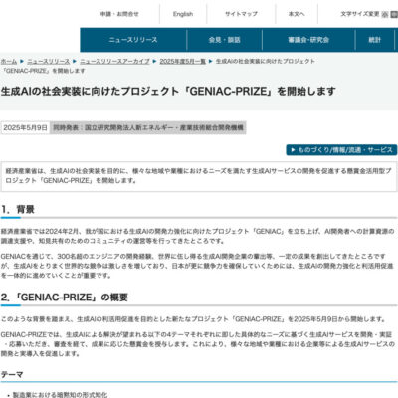Jump to 本文へ link
The image size is (398, 398).
pos(297,14)
